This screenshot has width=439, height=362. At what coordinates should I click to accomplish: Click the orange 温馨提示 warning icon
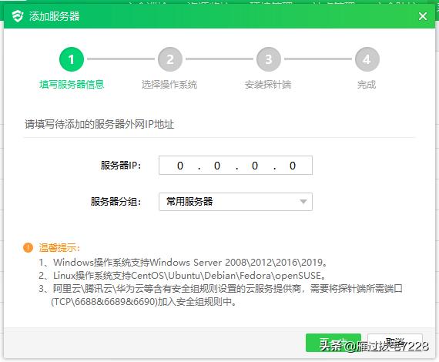point(28,247)
